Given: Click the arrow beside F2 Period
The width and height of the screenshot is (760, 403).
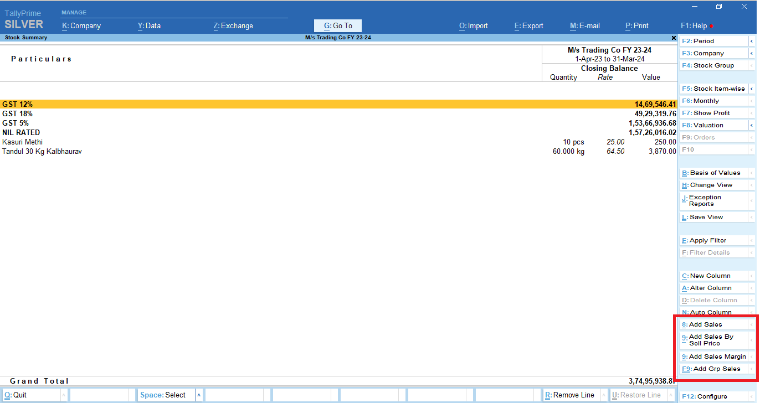Looking at the screenshot, I should pos(752,41).
